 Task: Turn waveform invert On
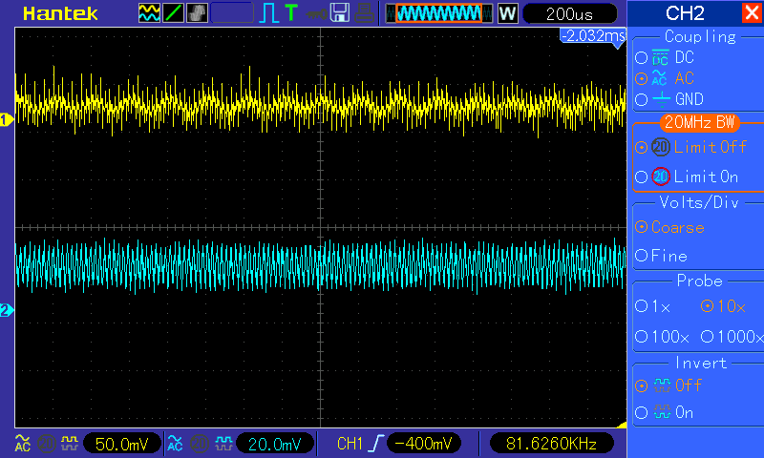pos(665,413)
